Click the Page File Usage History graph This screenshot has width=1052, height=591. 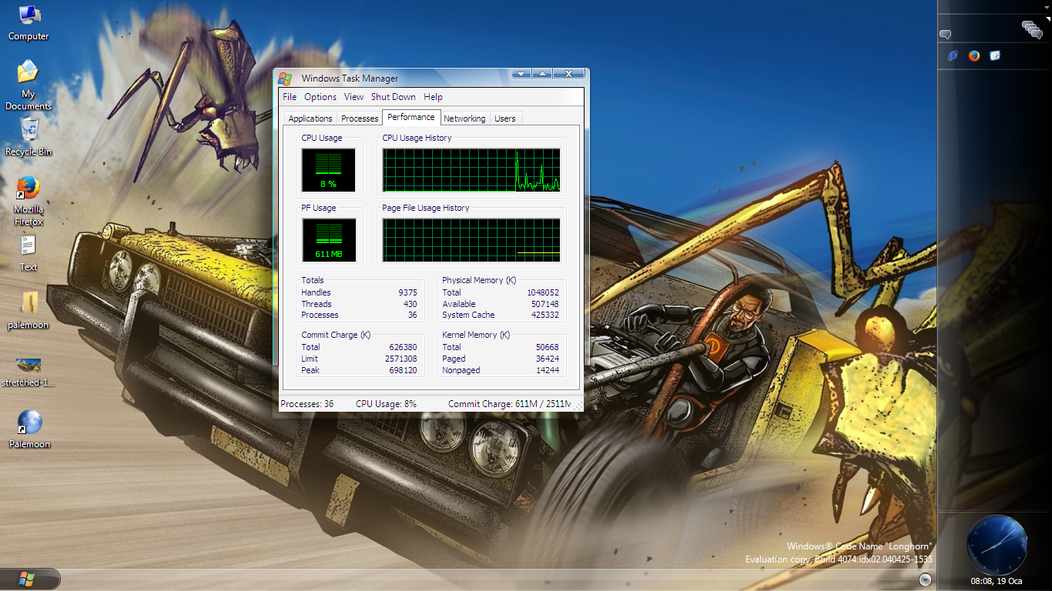click(471, 240)
